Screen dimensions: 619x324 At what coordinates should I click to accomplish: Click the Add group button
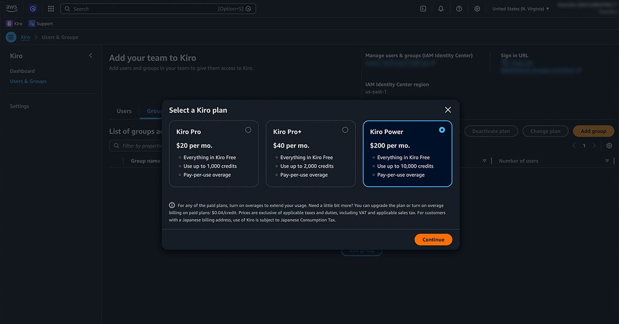(594, 131)
